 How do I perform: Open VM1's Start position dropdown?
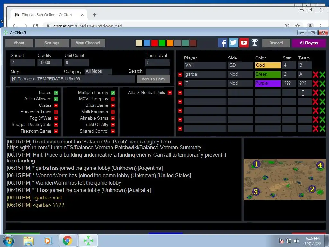(x=289, y=65)
